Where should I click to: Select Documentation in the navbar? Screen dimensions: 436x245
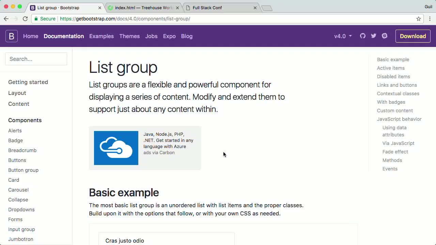click(64, 36)
